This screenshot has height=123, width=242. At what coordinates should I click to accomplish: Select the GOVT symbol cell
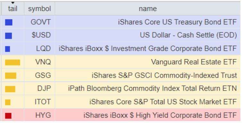pos(39,22)
